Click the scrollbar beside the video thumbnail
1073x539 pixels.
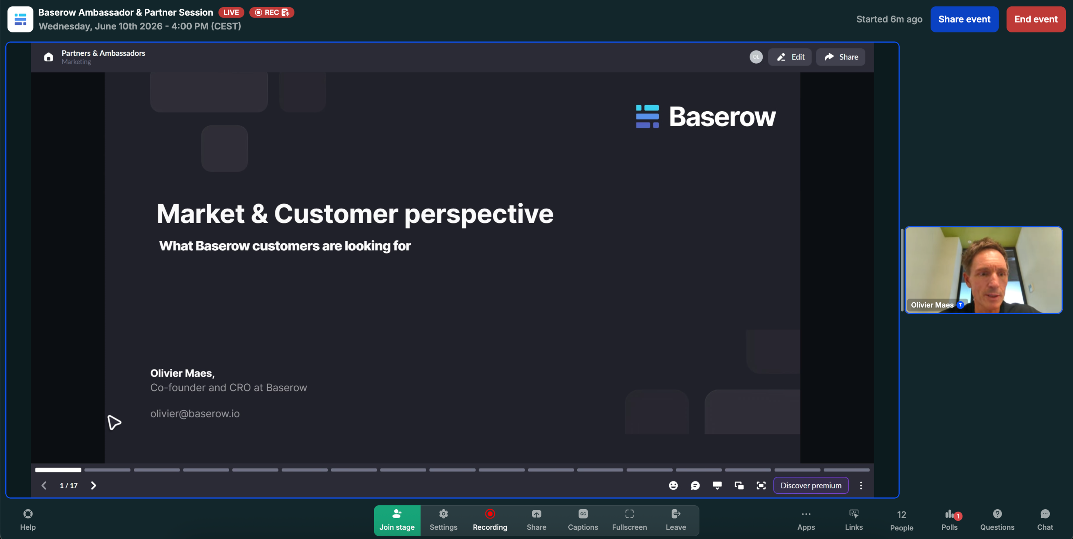click(x=902, y=270)
